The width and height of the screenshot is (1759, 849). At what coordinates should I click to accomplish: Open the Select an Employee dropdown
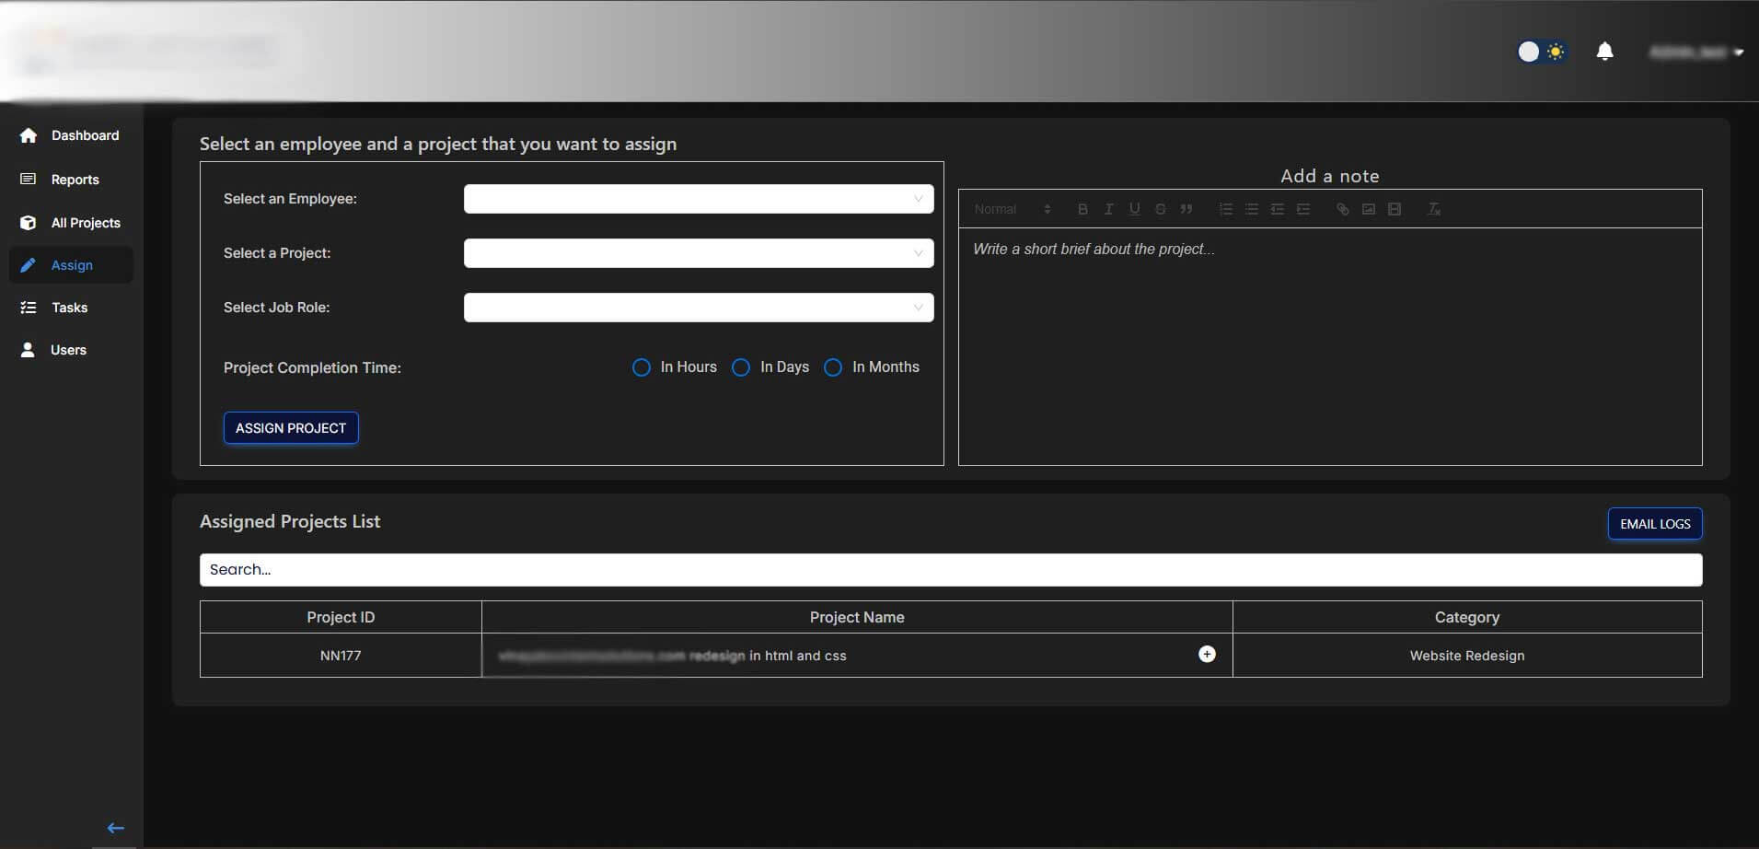pyautogui.click(x=699, y=199)
